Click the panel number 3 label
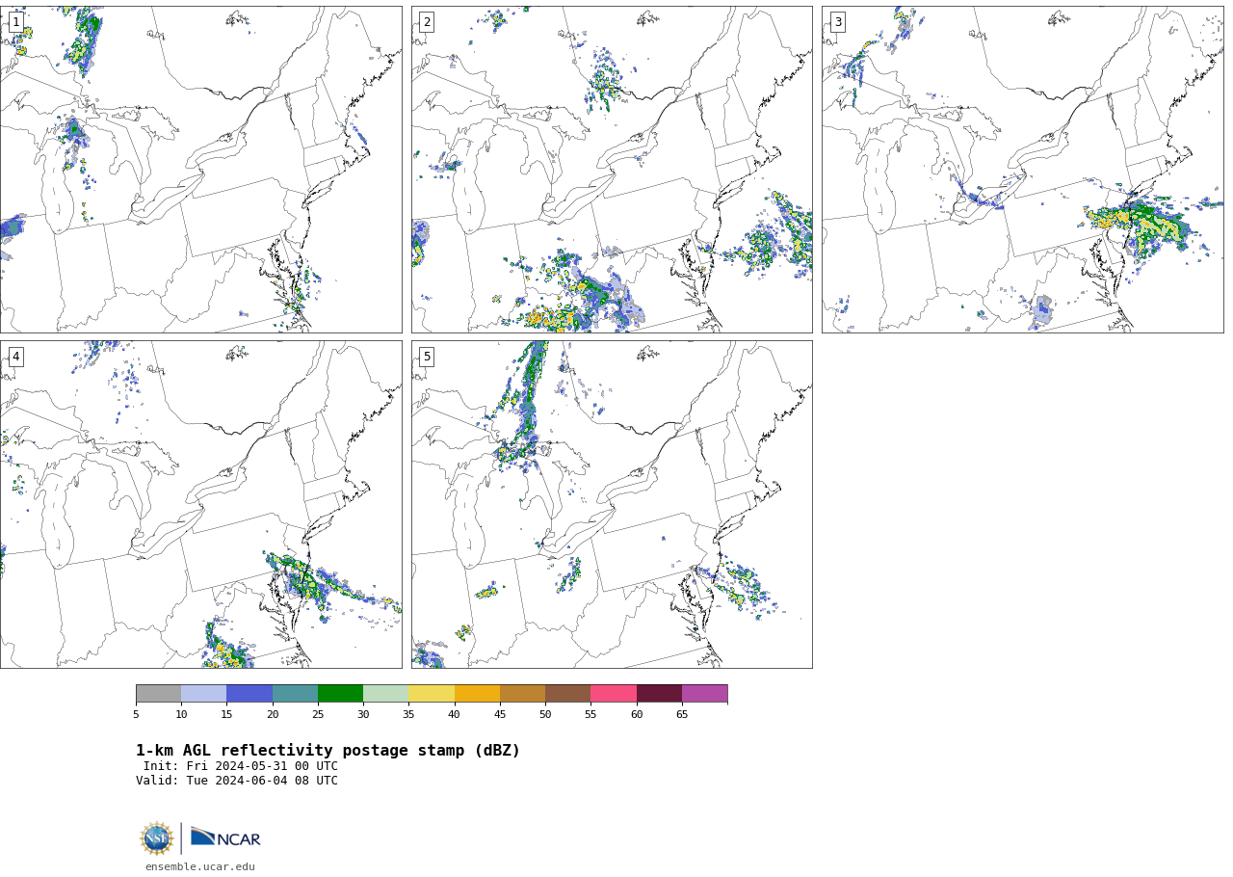This screenshot has height=877, width=1233. pos(837,22)
